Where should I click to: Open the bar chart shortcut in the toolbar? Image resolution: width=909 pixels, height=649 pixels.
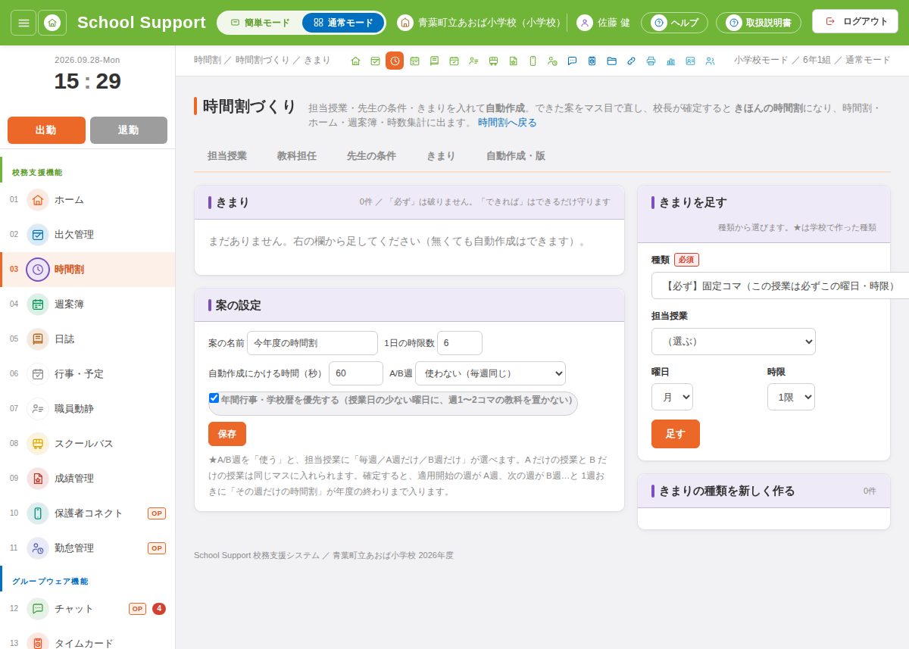pos(670,61)
